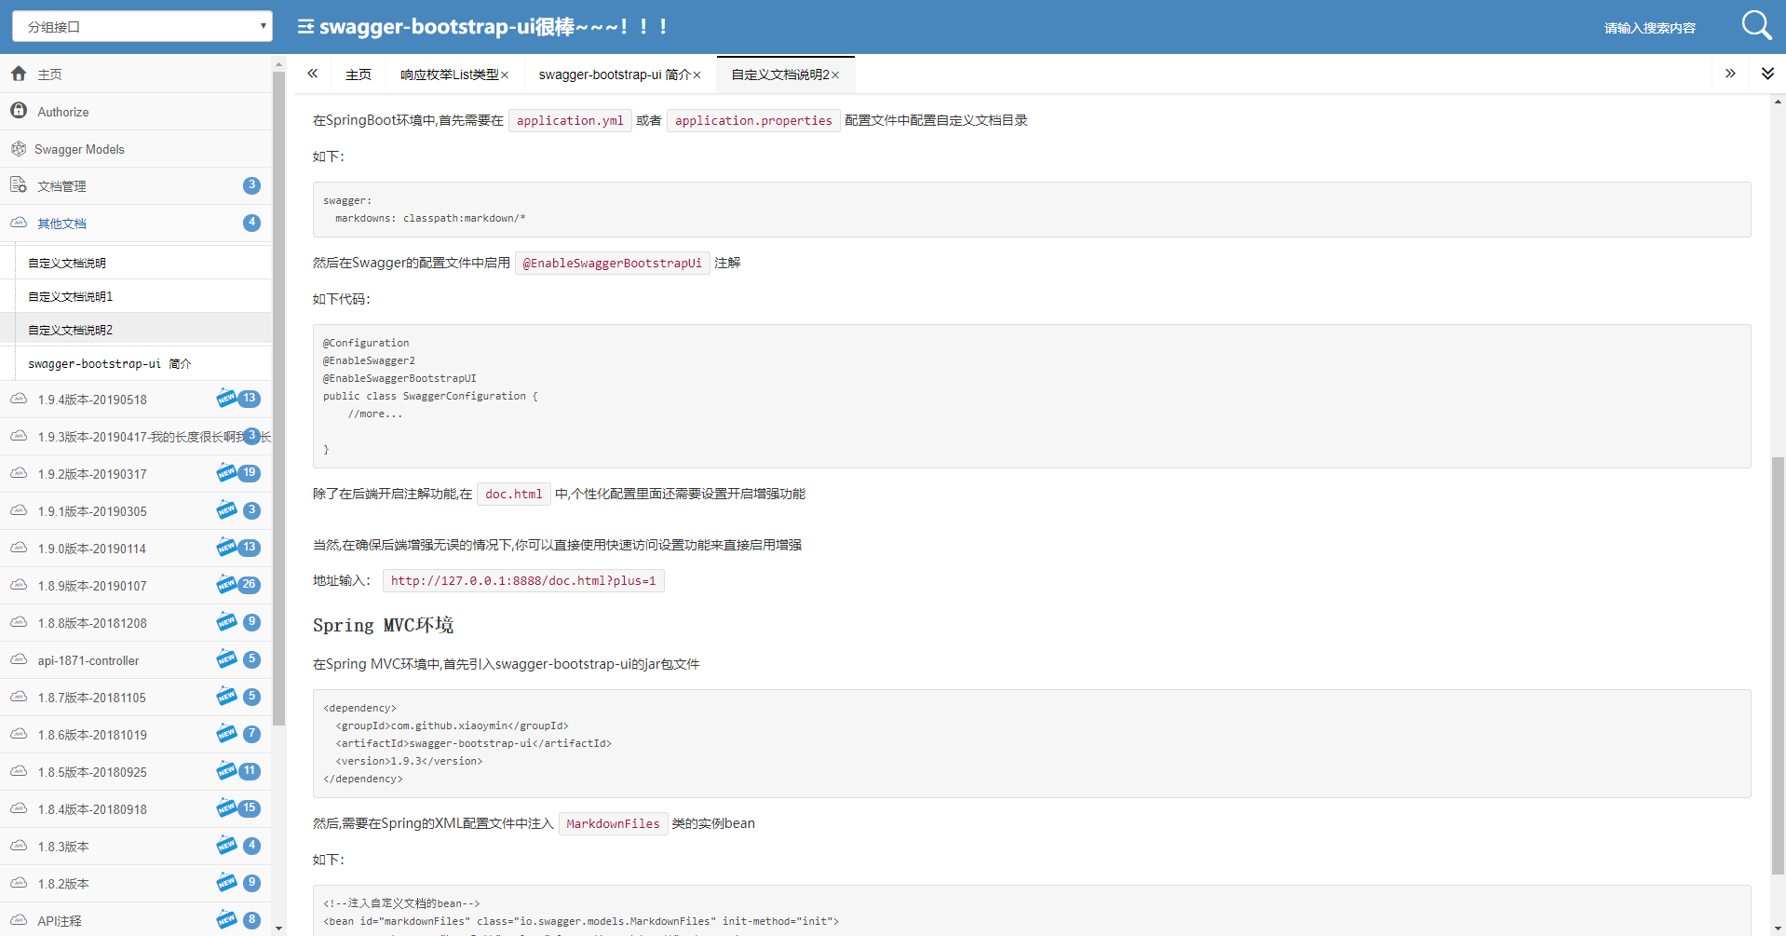Open the 分组接口 group dropdown
1786x936 pixels.
pos(142,26)
